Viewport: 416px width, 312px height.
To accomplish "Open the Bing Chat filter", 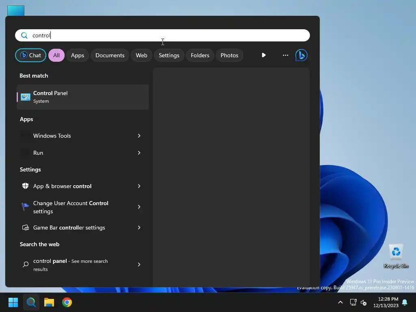I will pos(30,55).
